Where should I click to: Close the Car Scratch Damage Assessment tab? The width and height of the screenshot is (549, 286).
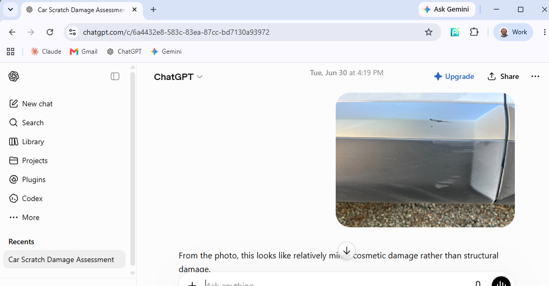[134, 10]
